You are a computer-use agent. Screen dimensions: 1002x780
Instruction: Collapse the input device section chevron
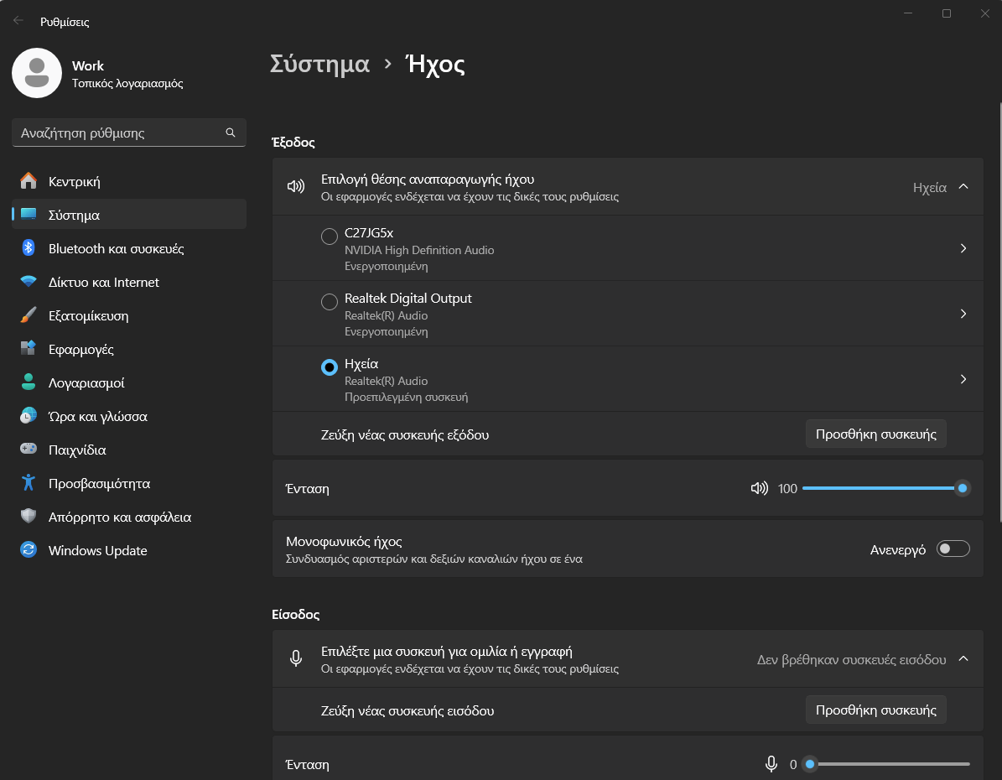[963, 659]
